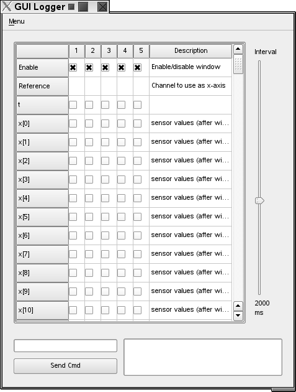This screenshot has width=296, height=392.
Task: Click the Send Cmd button
Action: coord(65,366)
